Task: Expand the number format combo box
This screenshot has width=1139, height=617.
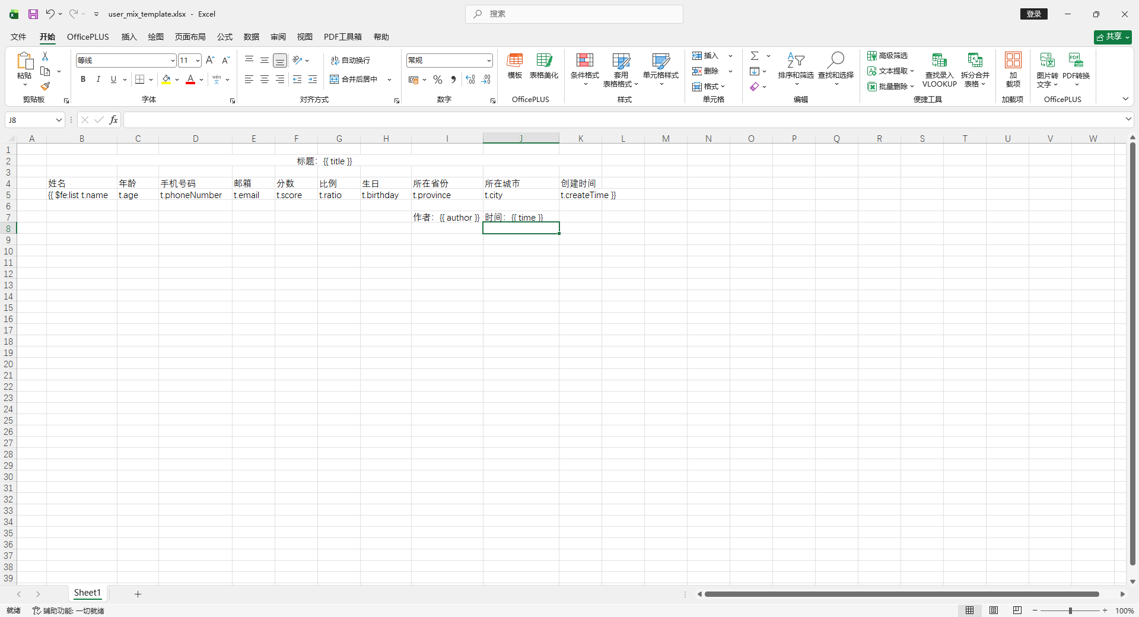Action: pos(489,61)
